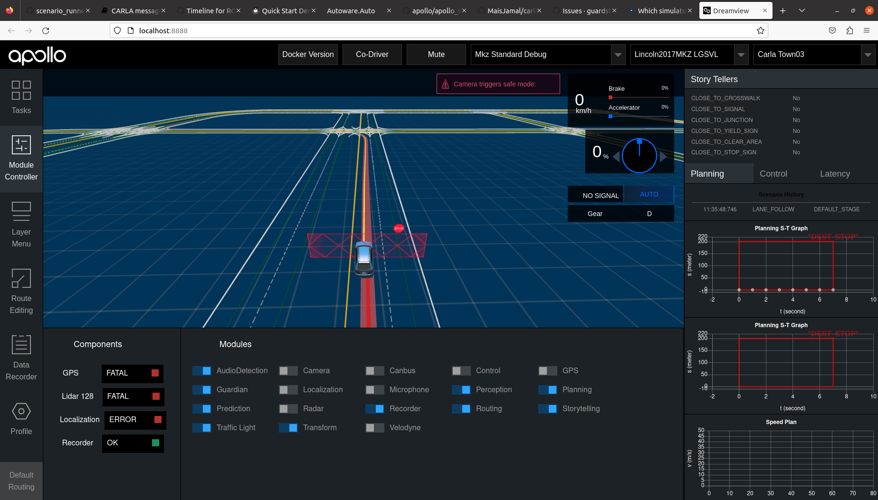Click the steering wheel dial indicator
The image size is (878, 500).
click(x=639, y=155)
